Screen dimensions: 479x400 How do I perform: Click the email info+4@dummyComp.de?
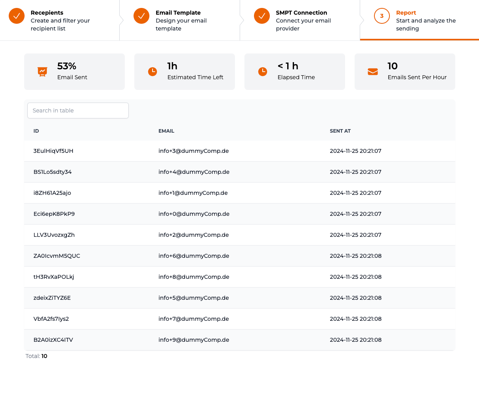[x=194, y=172]
